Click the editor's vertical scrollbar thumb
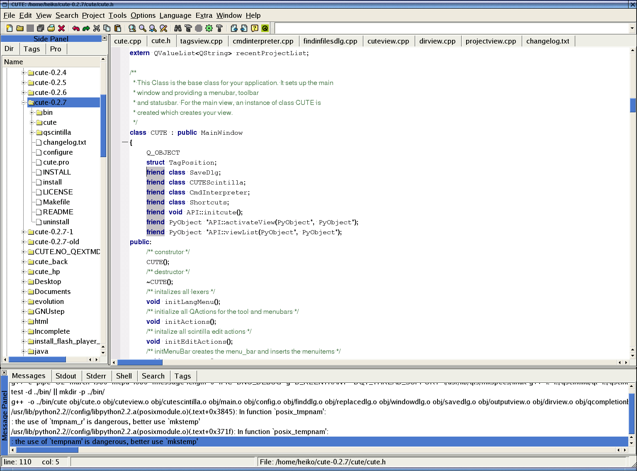This screenshot has height=471, width=637. coord(632,105)
